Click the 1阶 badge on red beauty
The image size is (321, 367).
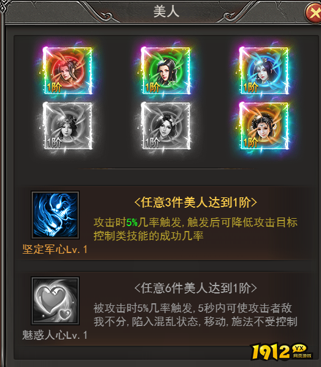click(x=54, y=88)
